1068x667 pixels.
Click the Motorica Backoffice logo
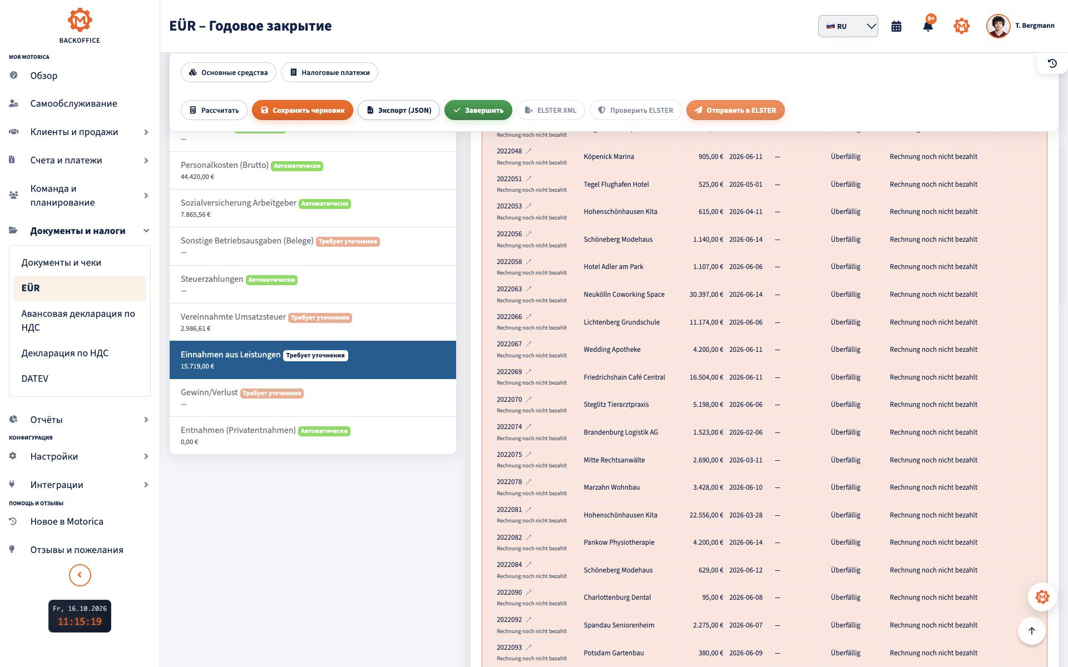pyautogui.click(x=80, y=26)
